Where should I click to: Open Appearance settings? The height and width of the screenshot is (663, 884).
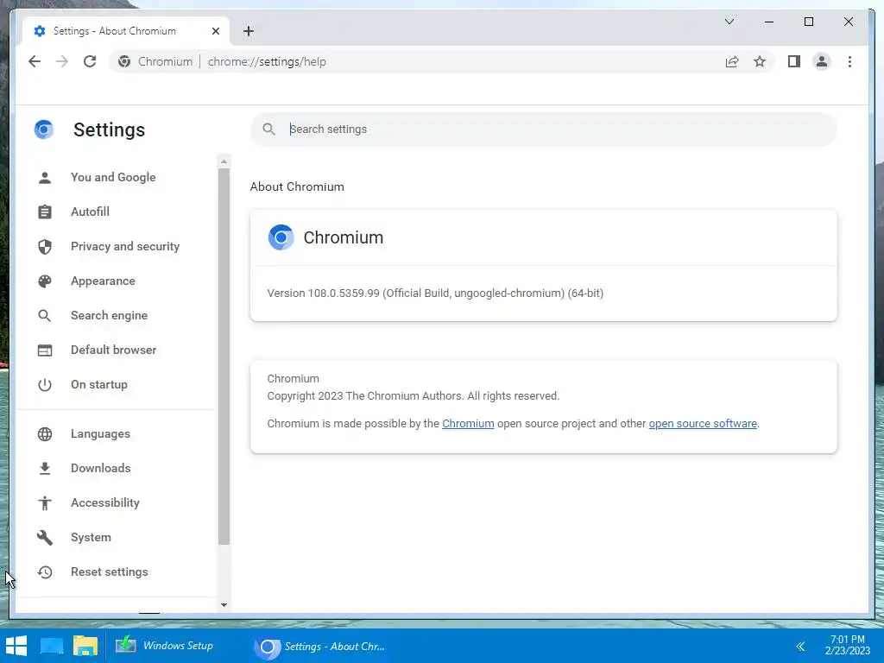(103, 281)
